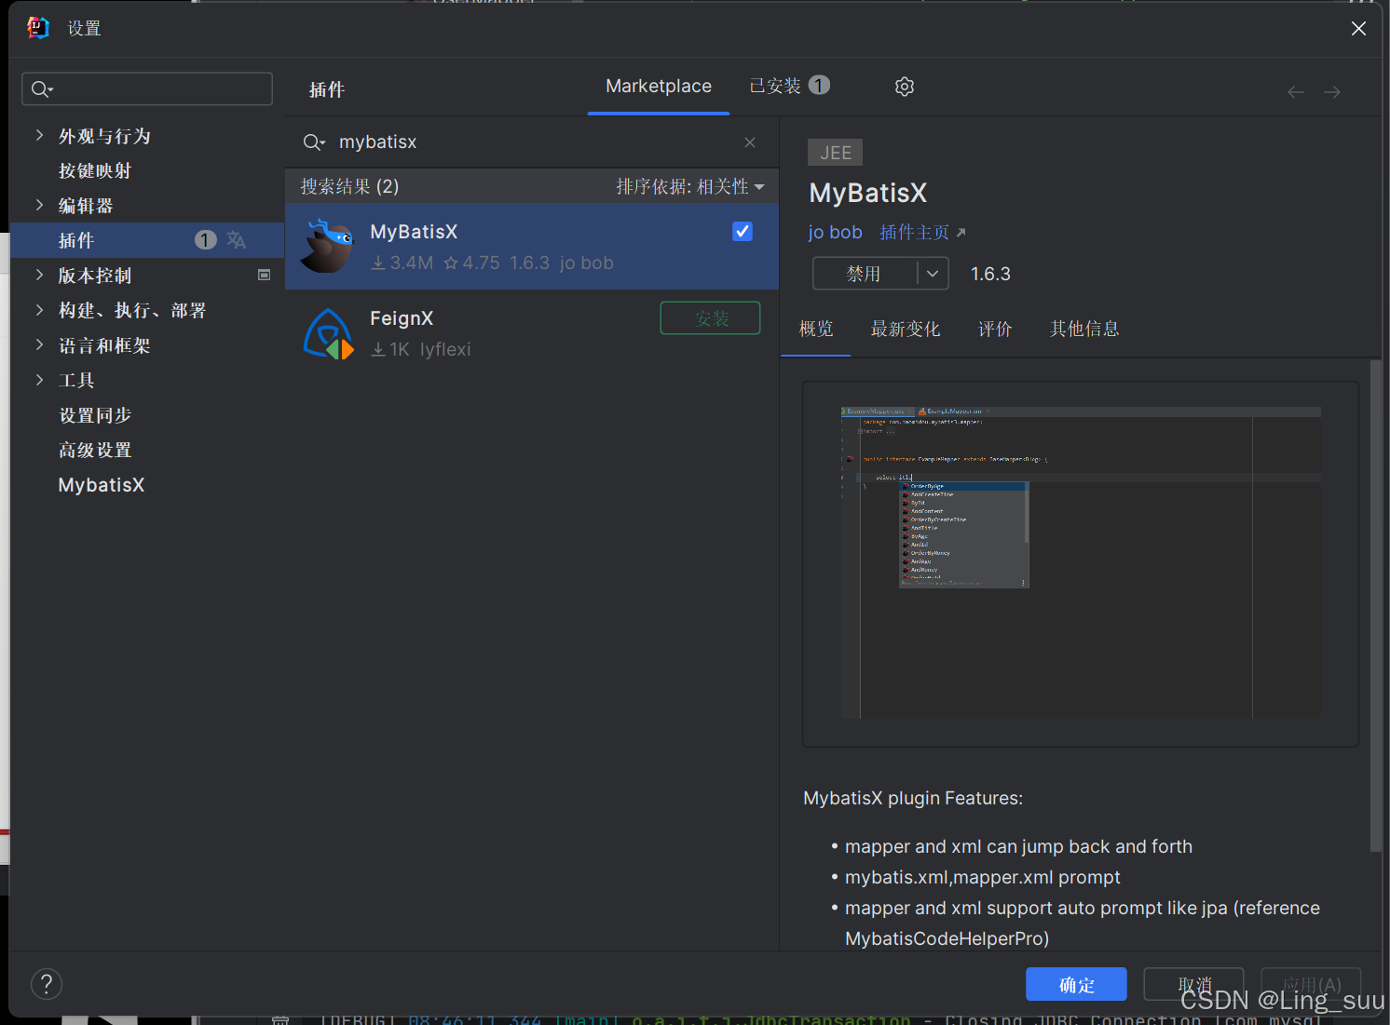Disable MyBatisX with the 禁用 button

coord(865,274)
